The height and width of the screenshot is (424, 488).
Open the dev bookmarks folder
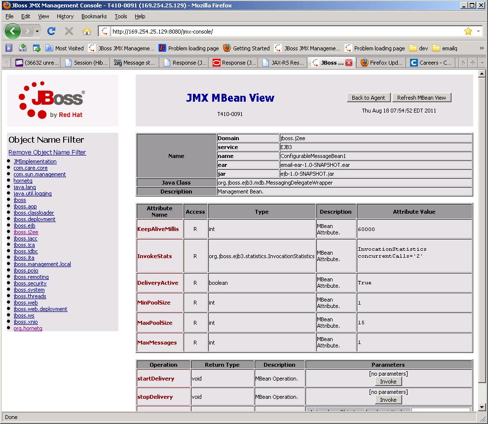[x=418, y=48]
